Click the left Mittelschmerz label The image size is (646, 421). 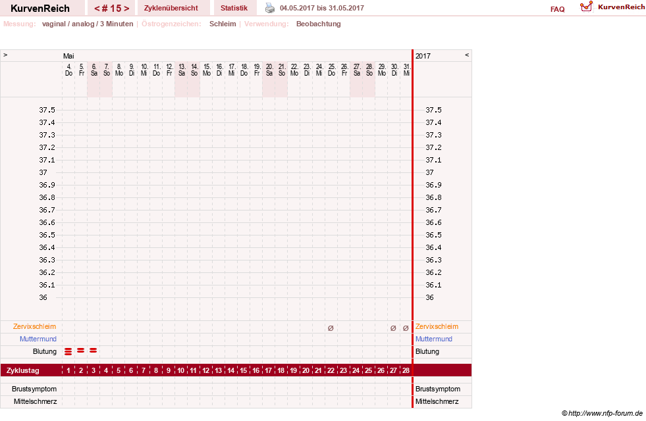(x=36, y=401)
